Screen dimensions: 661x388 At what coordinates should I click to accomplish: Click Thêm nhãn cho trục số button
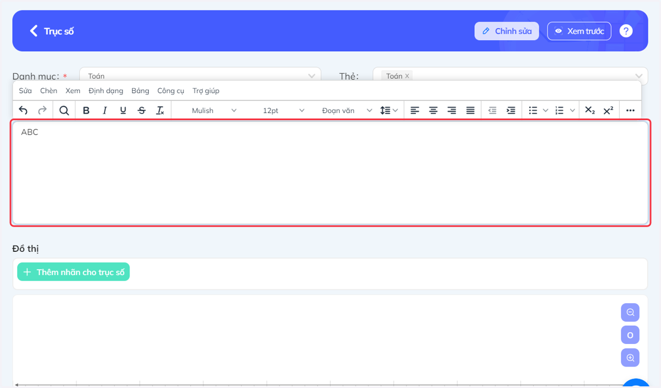click(x=73, y=272)
